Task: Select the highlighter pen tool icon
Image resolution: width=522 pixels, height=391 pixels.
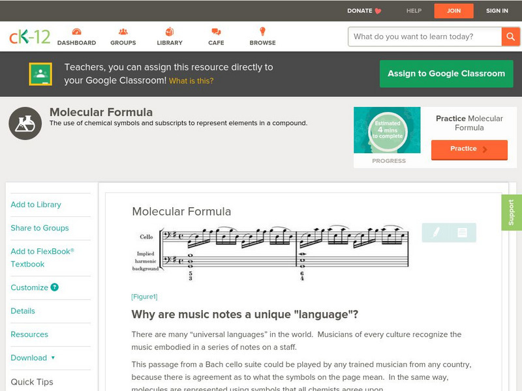Action: tap(436, 233)
